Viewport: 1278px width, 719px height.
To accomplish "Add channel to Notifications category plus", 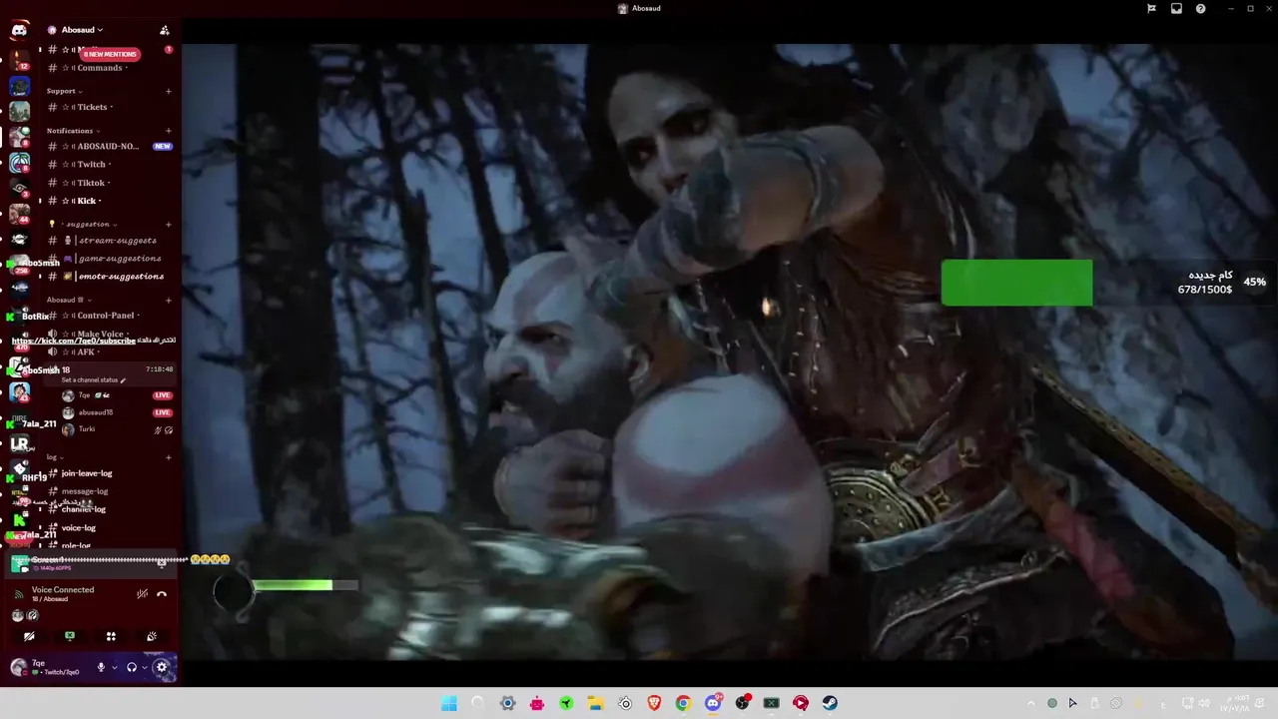I will coord(168,131).
